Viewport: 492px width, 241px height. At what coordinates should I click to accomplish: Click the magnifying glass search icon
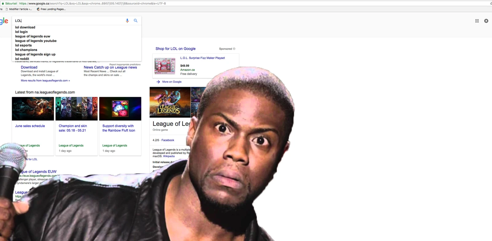pos(136,21)
